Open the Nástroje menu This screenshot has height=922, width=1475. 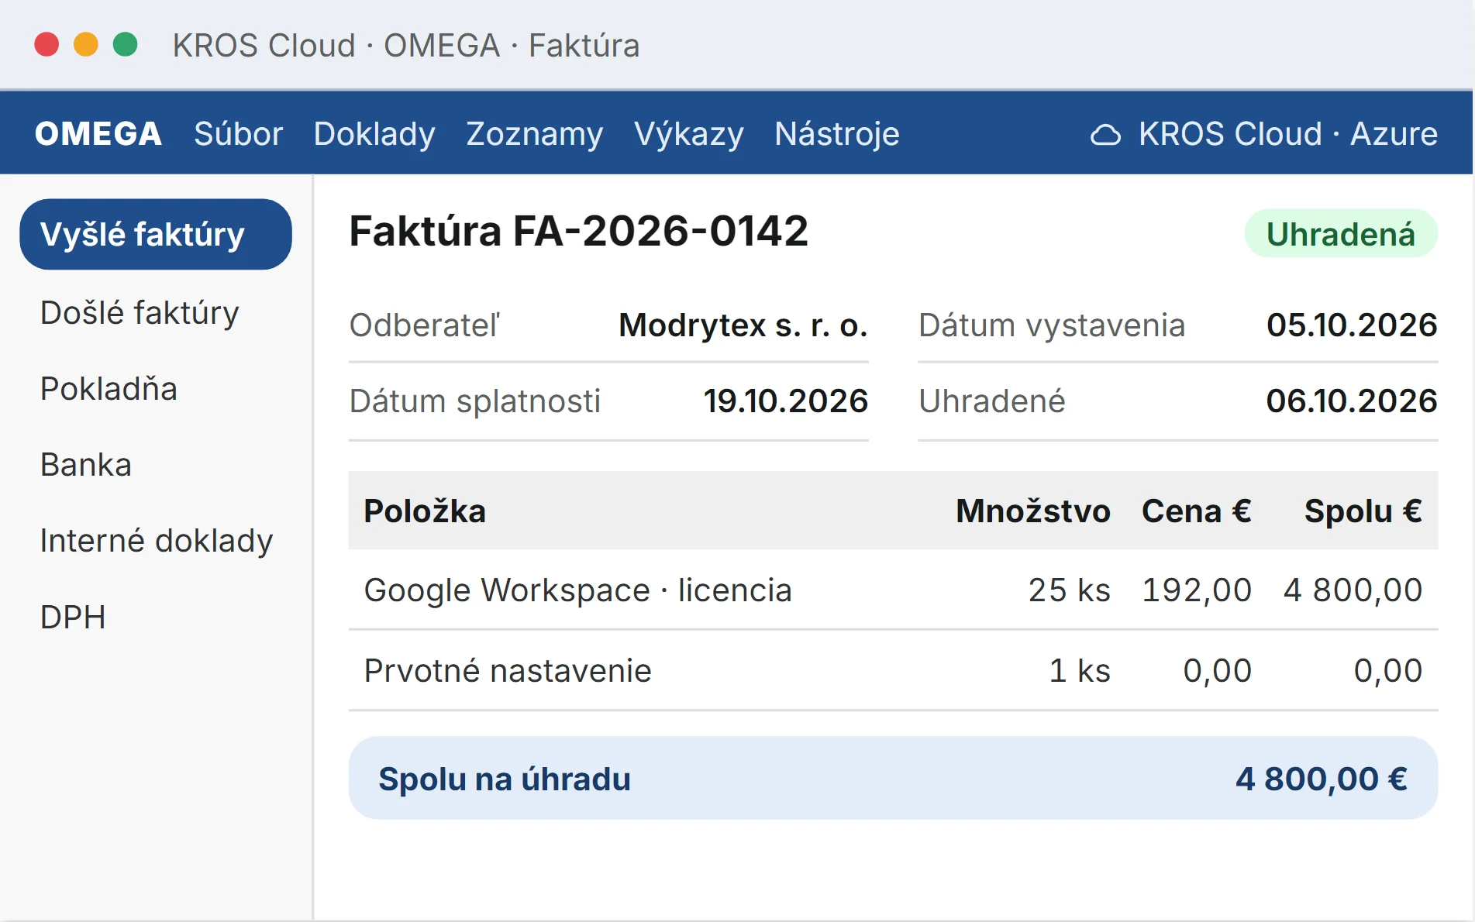(x=837, y=134)
